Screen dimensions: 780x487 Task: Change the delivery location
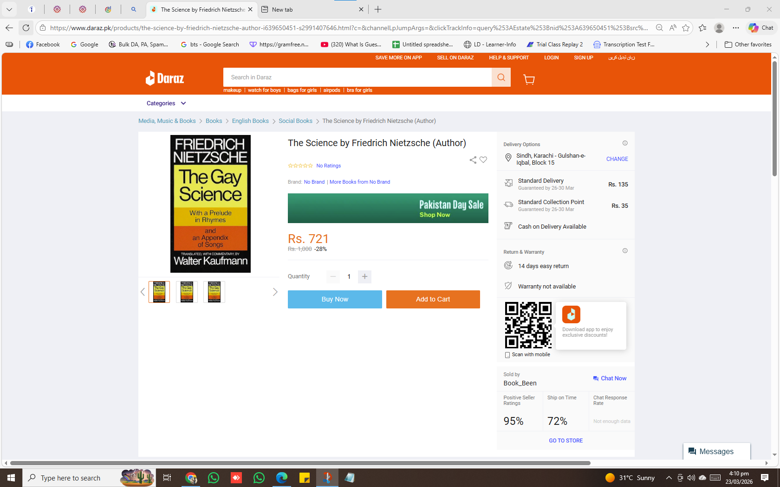pyautogui.click(x=617, y=159)
